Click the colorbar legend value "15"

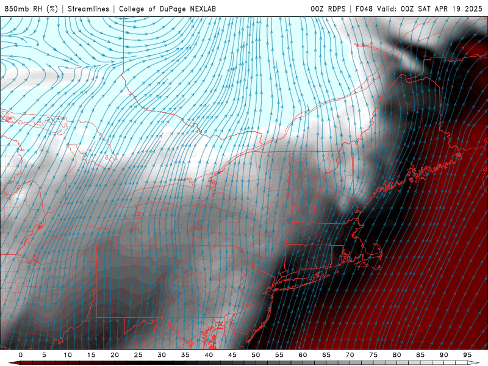[x=91, y=355]
